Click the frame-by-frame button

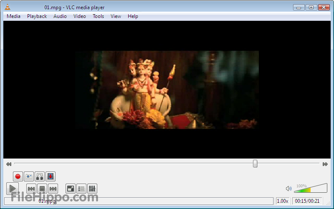pos(51,176)
